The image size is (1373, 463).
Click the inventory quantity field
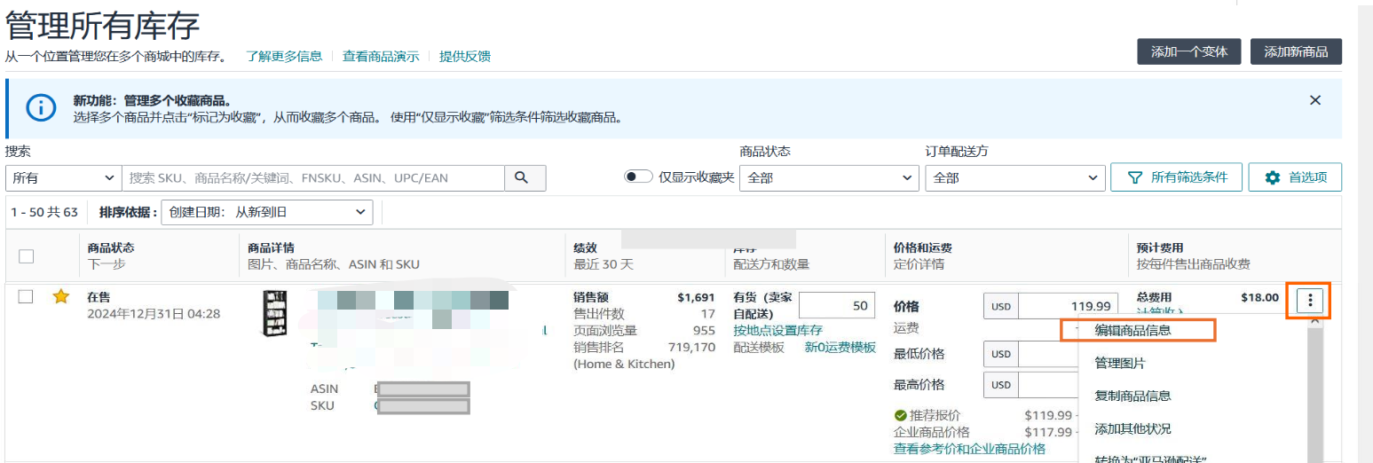[836, 305]
